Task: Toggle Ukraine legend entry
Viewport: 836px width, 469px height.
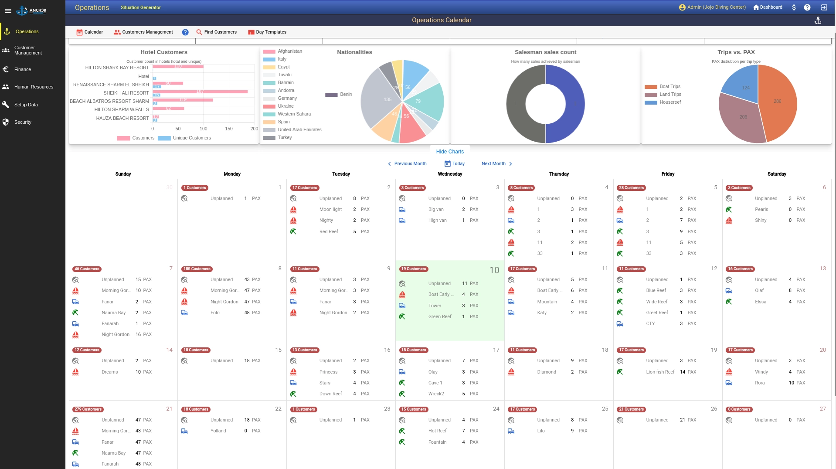Action: point(278,106)
